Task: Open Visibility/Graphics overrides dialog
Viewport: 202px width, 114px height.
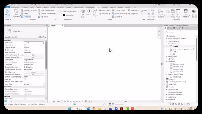Action: [x=29, y=10]
